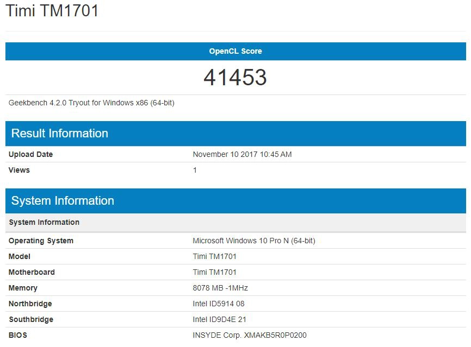Select the Upload Date label

pos(30,154)
